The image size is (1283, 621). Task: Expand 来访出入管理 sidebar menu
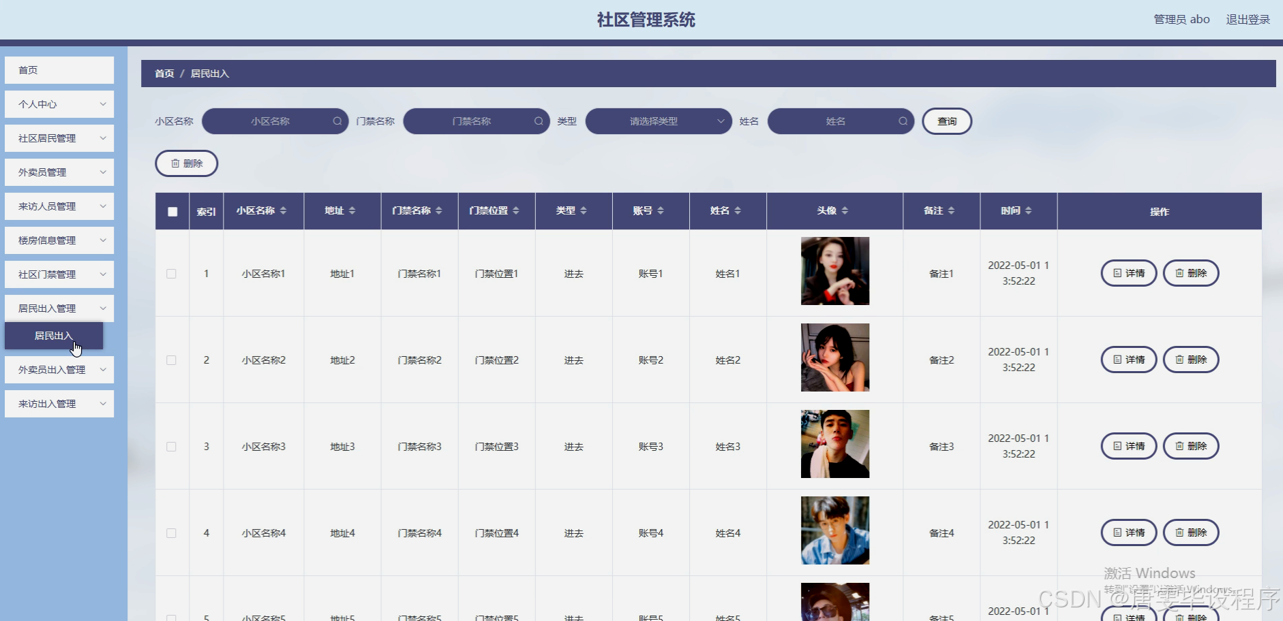(59, 404)
